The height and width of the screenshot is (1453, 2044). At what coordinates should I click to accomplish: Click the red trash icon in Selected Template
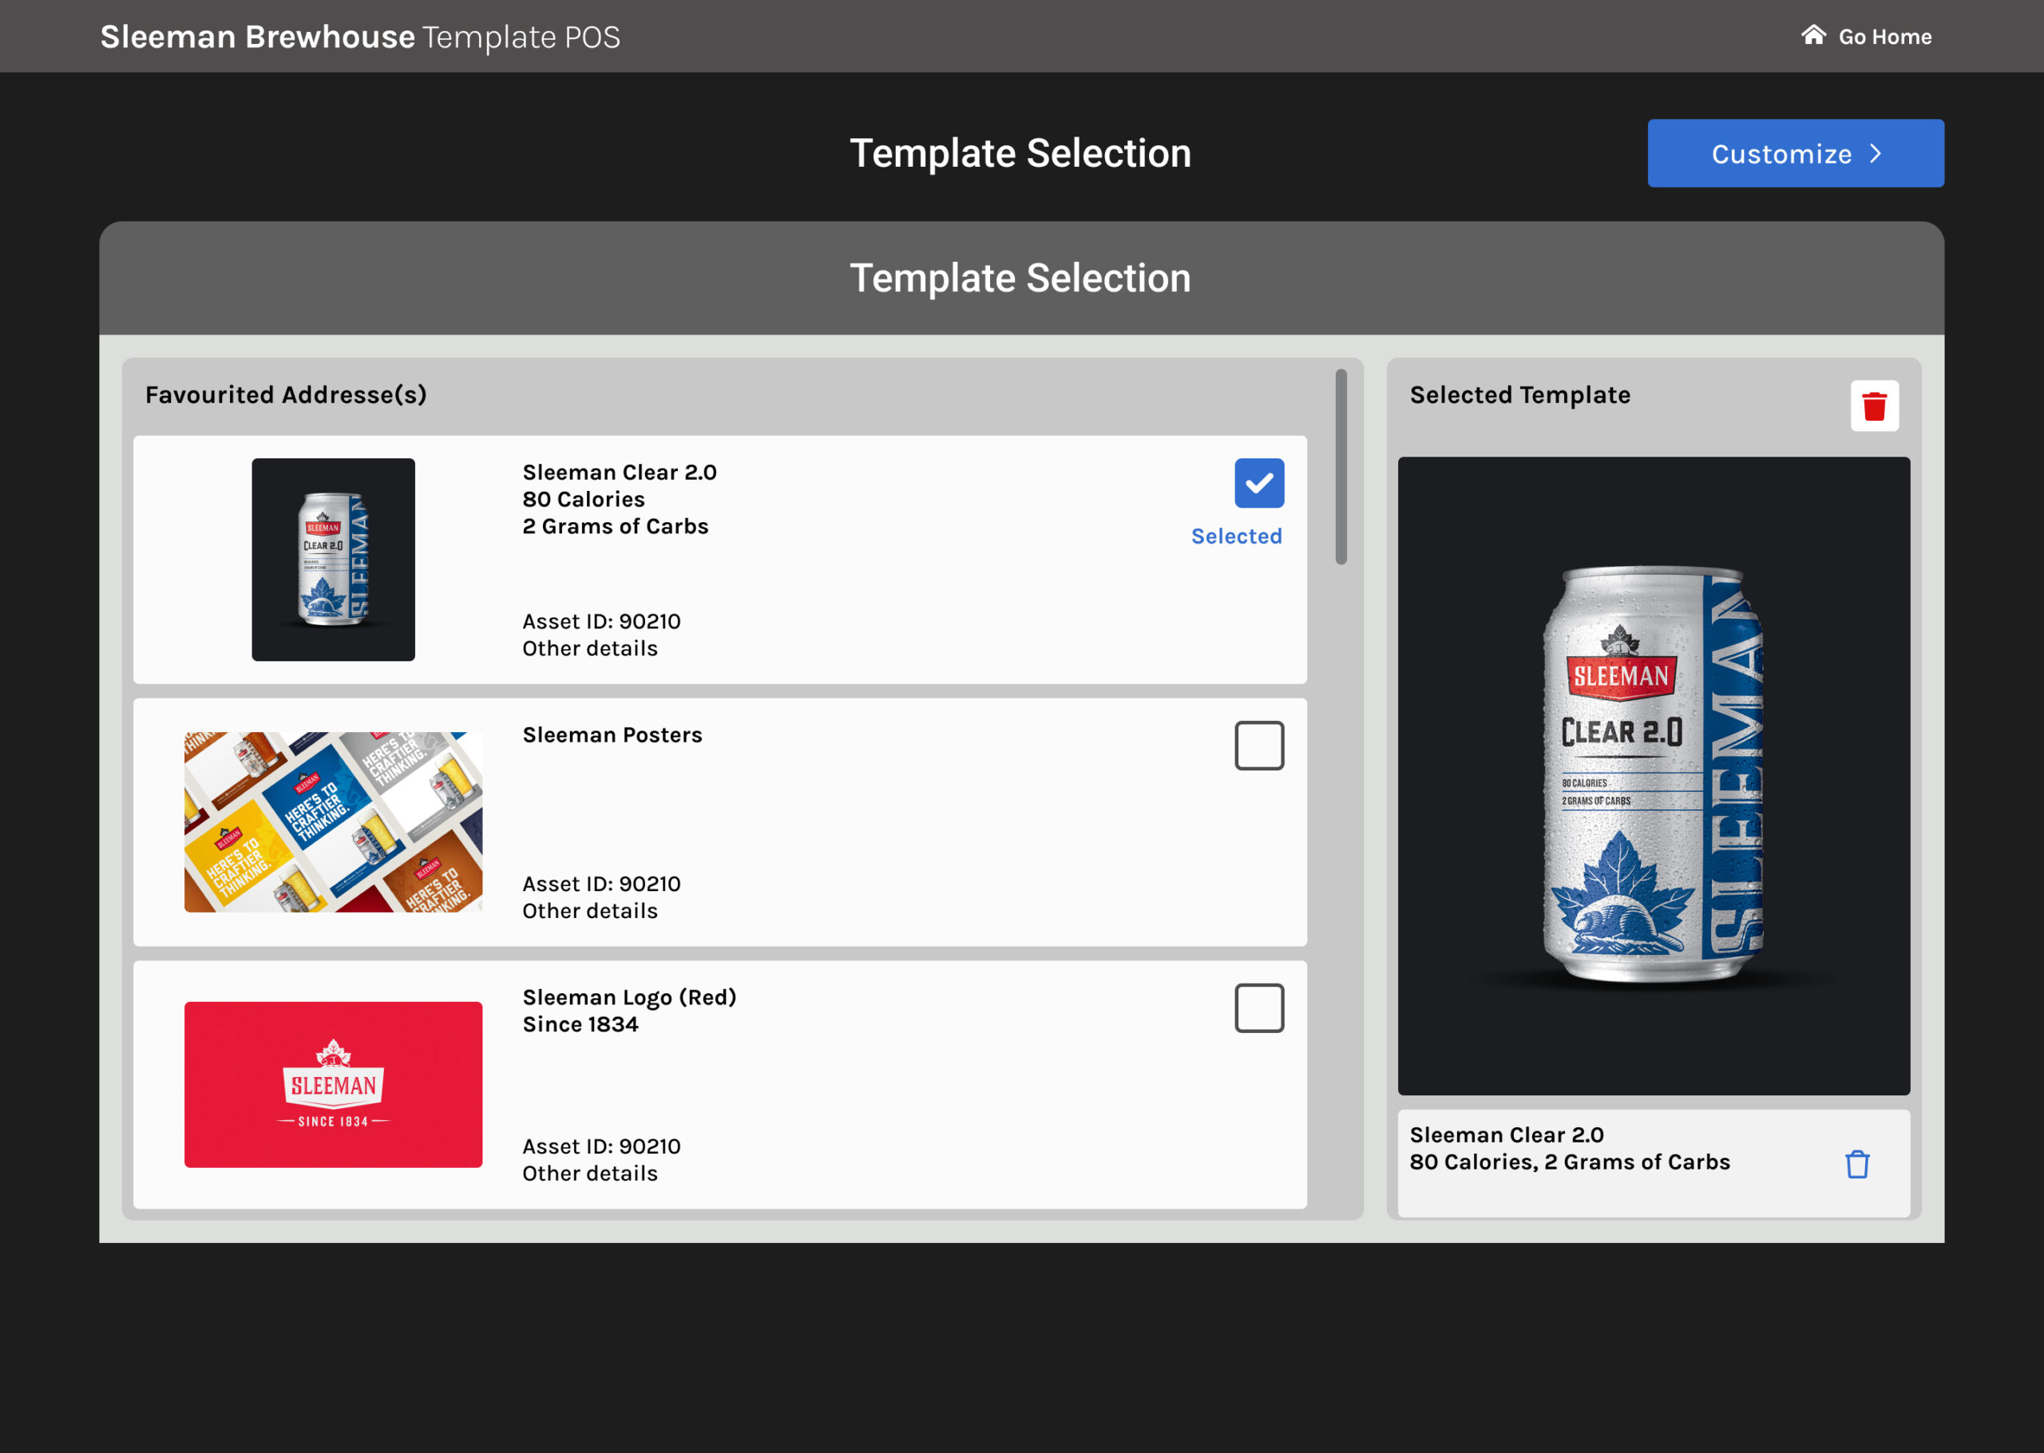pyautogui.click(x=1874, y=406)
